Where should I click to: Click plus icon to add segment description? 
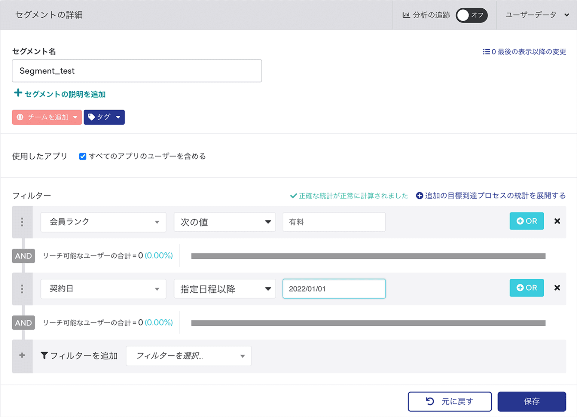(18, 93)
